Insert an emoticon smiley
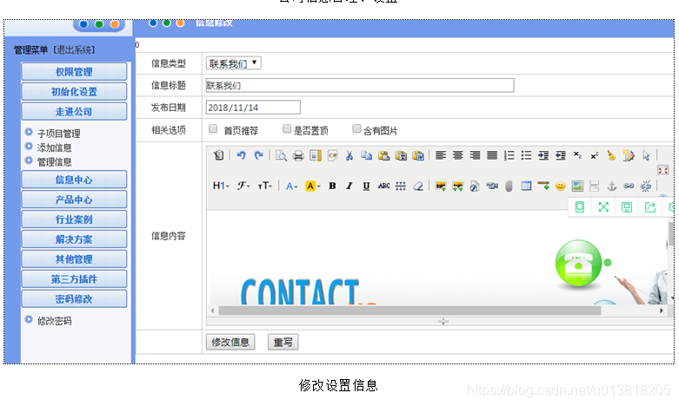The width and height of the screenshot is (679, 406). [x=561, y=187]
